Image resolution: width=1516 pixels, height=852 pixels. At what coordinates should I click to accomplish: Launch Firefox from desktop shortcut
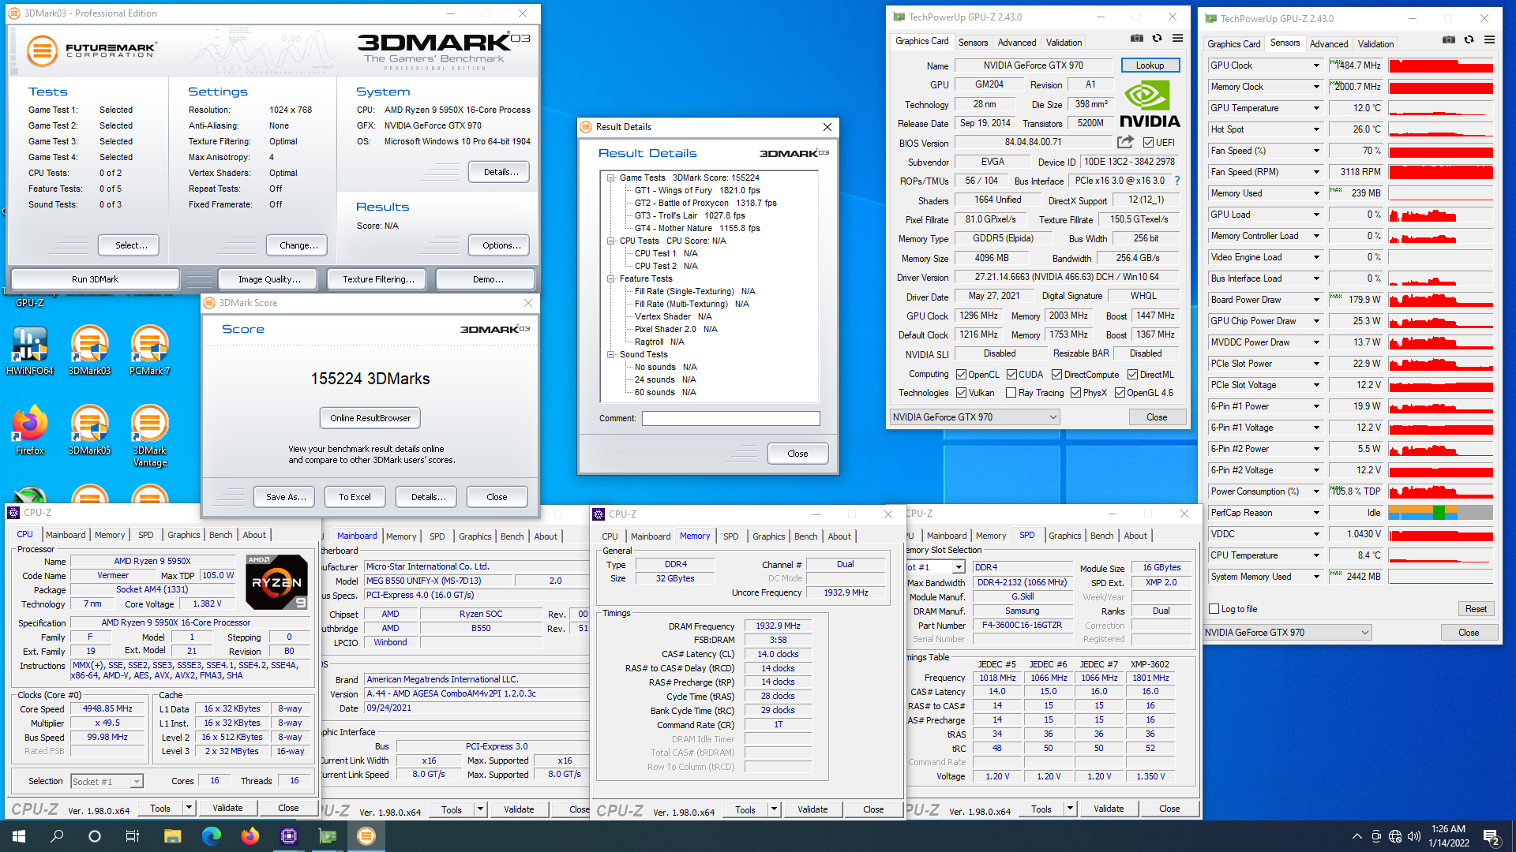point(30,430)
